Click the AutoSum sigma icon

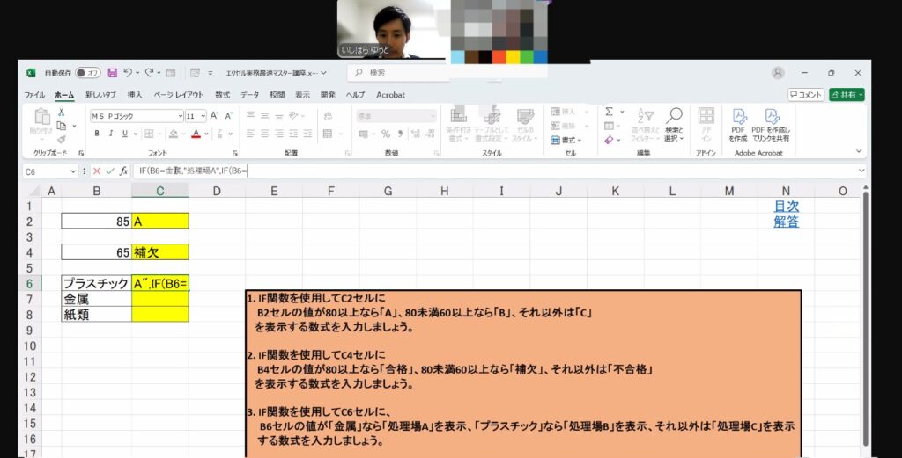[x=609, y=113]
